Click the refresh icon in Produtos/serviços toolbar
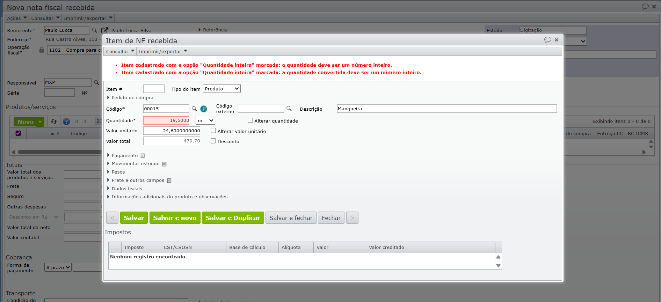The image size is (661, 302). [54, 121]
